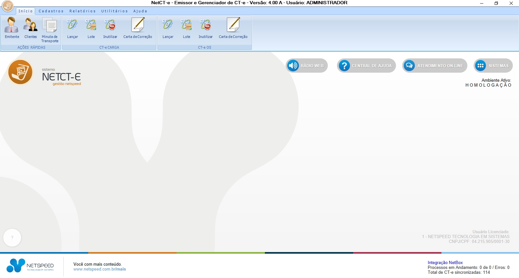Open Carta de Correção in CT-e CARGA
The image size is (519, 278).
(138, 28)
